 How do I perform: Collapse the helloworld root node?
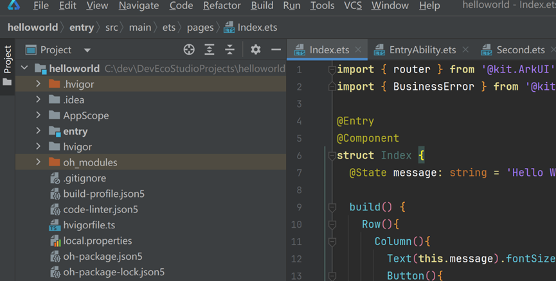tap(24, 67)
